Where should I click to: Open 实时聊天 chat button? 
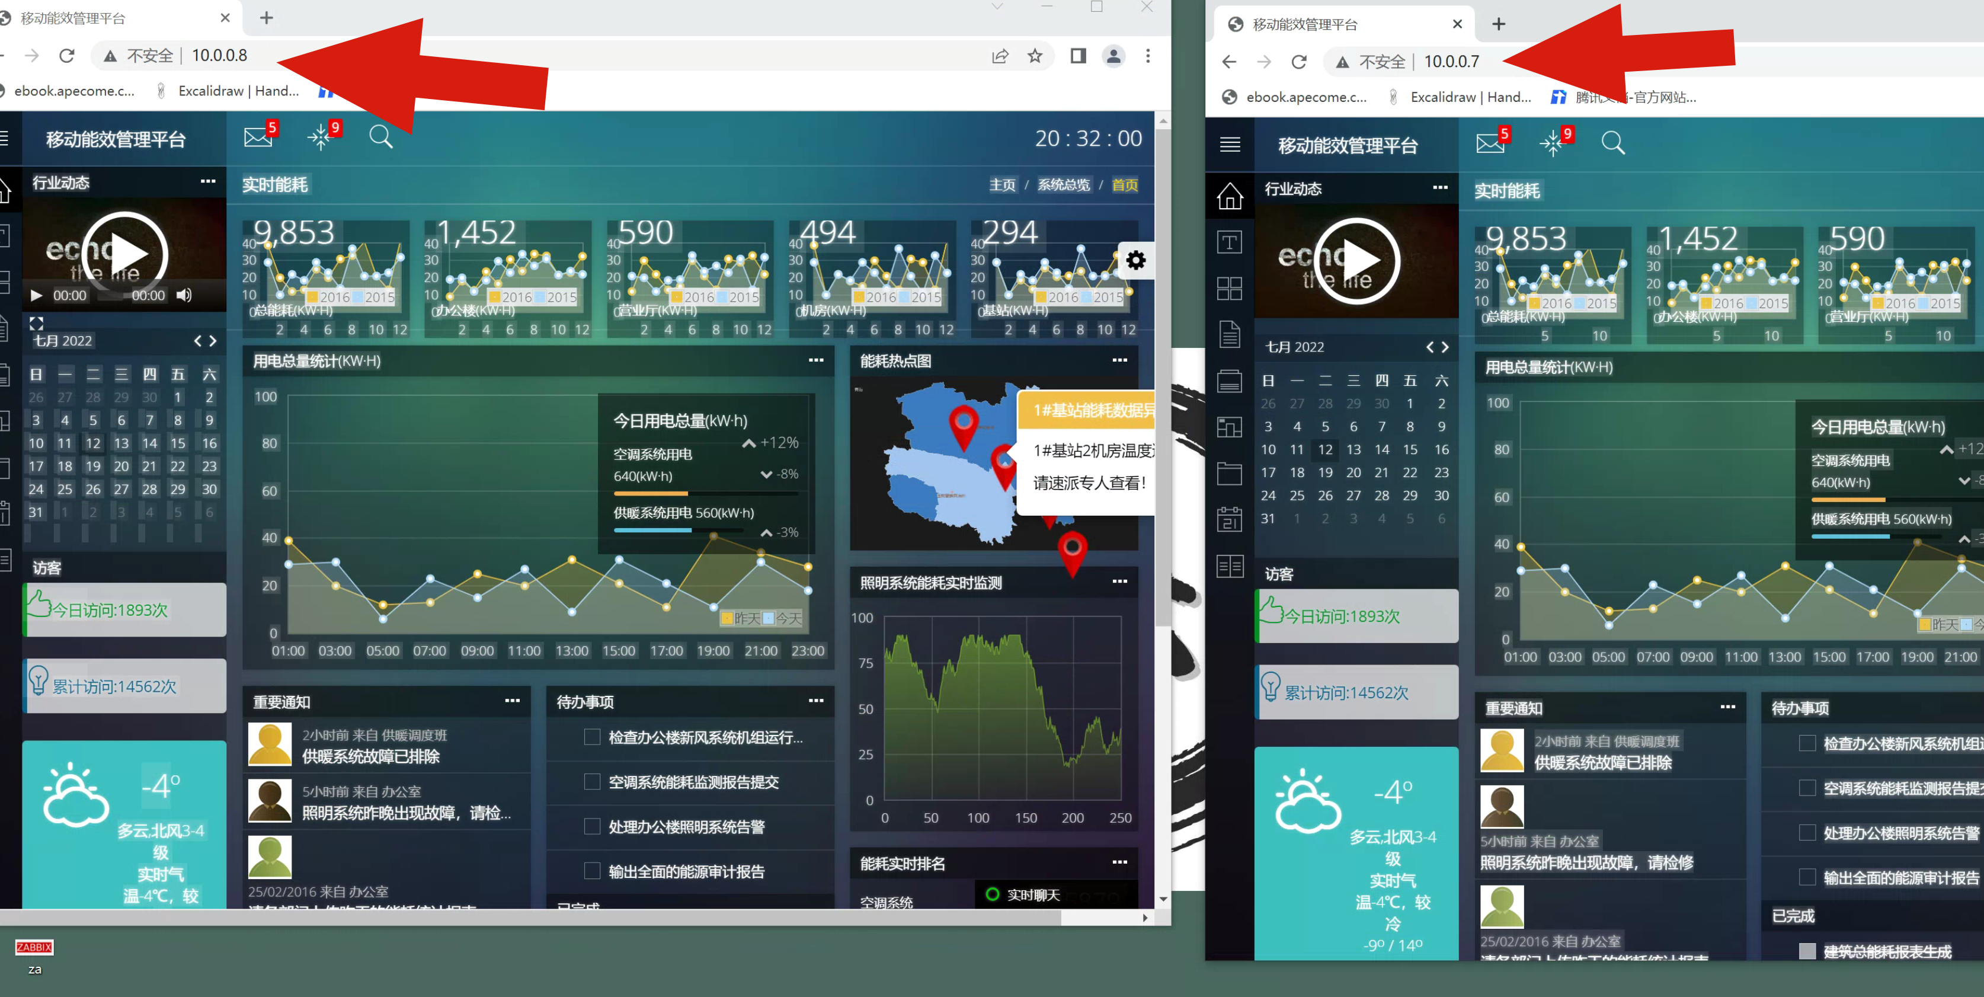pyautogui.click(x=1023, y=894)
